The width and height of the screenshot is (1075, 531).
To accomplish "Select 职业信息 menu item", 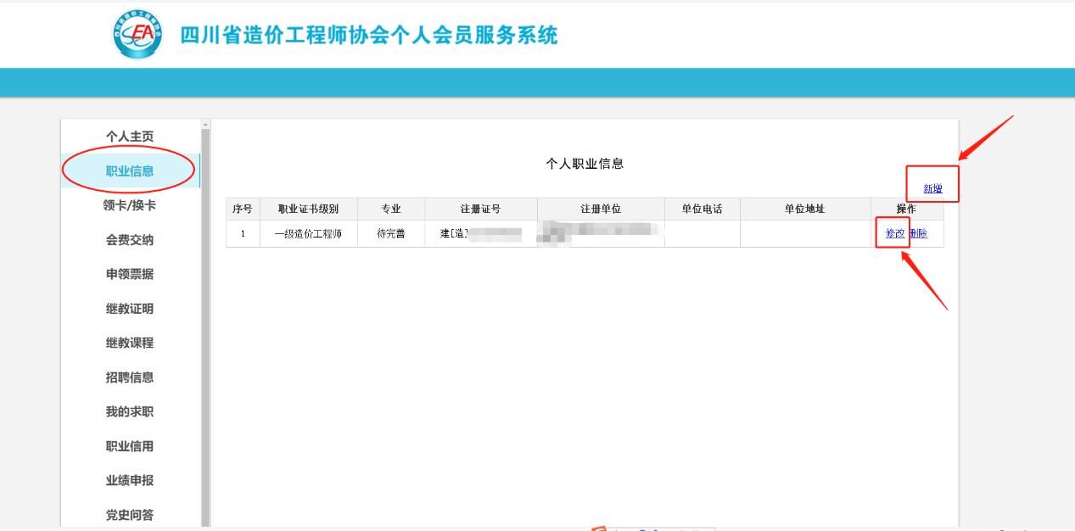I will click(x=130, y=171).
